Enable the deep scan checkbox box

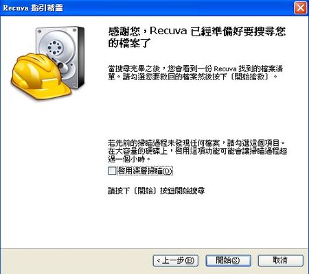(x=112, y=171)
